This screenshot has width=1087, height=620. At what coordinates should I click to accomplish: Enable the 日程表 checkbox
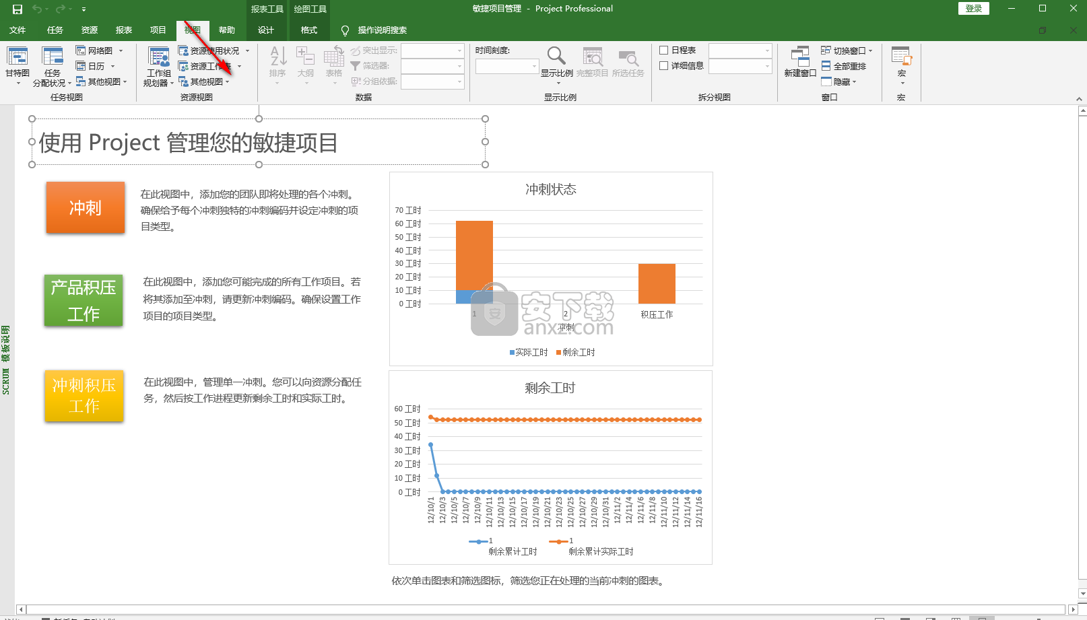pyautogui.click(x=664, y=50)
